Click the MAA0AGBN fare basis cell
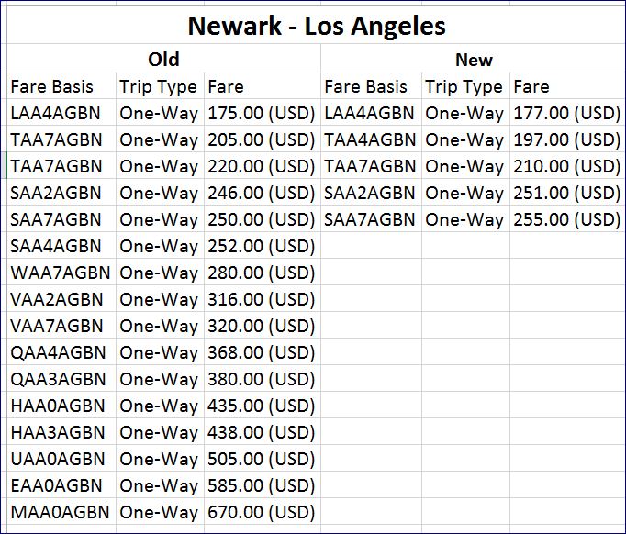The width and height of the screenshot is (626, 534). pos(60,513)
